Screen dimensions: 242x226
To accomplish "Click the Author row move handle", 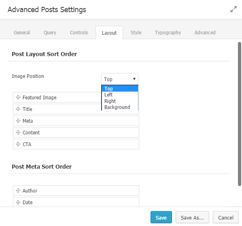I will click(x=18, y=190).
